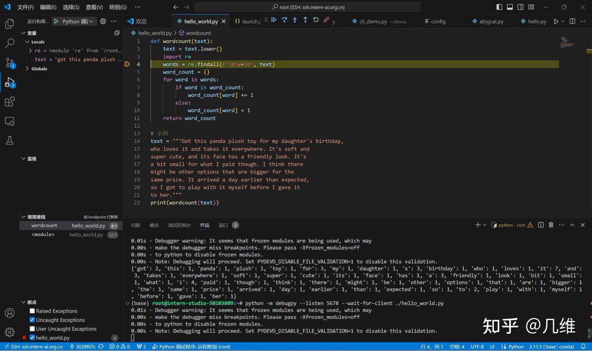
Task: Click the UTF-8 encoding status item
Action: [477, 347]
